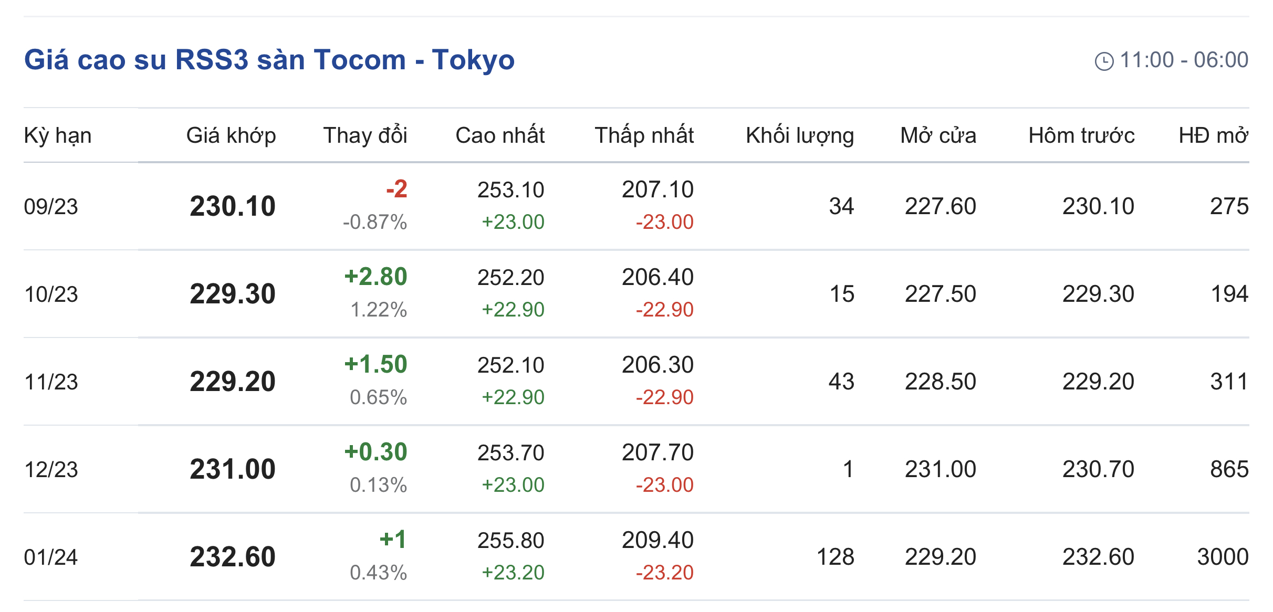Click the Hôm trước column header
The height and width of the screenshot is (612, 1273).
pos(1081,135)
